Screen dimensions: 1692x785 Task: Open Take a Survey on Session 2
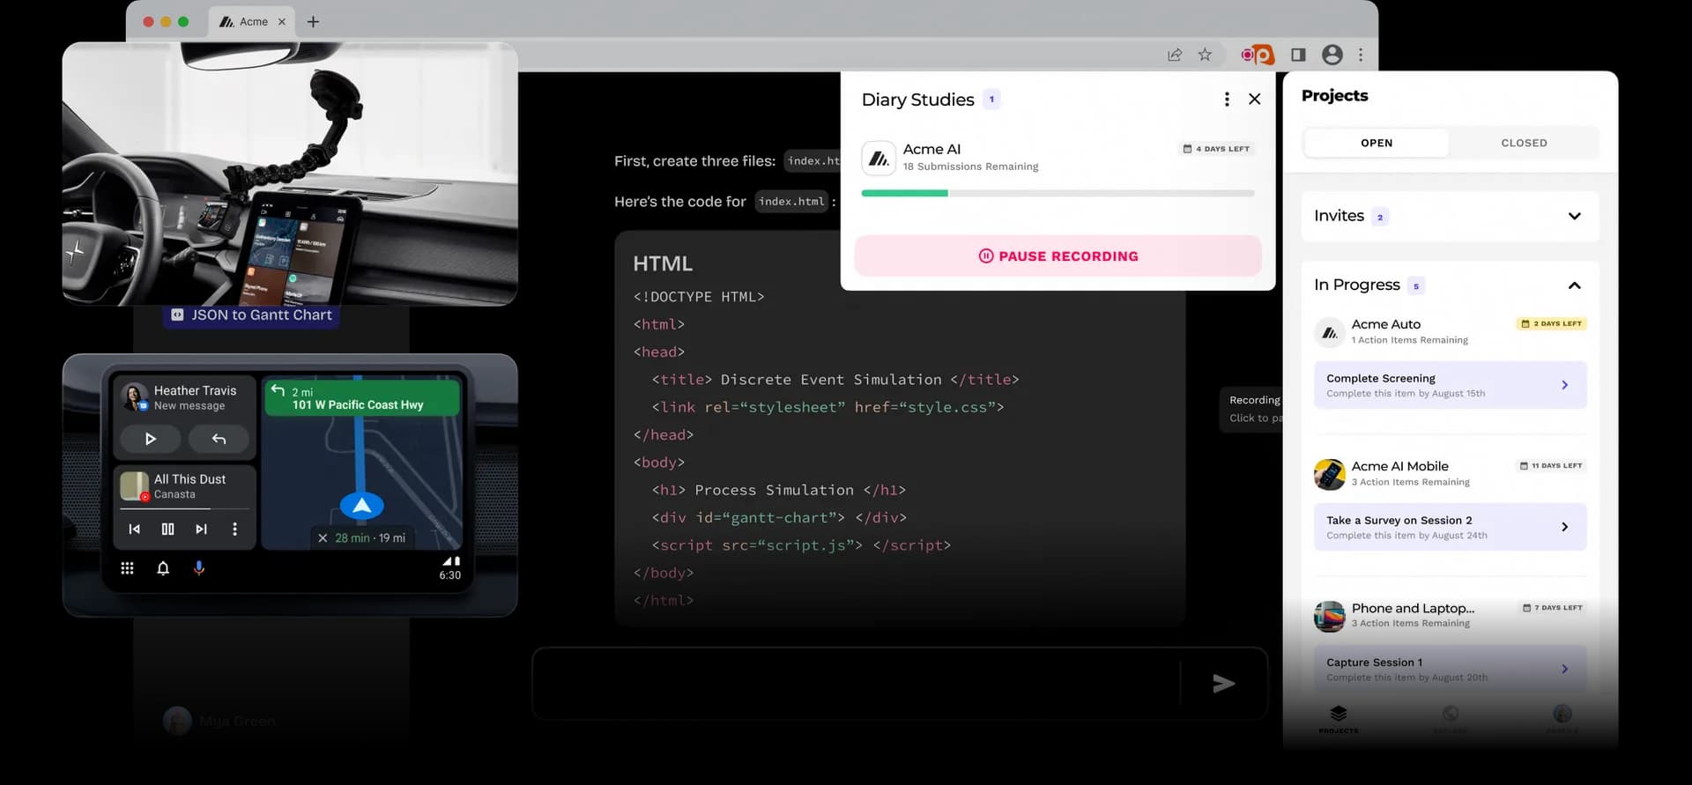tap(1450, 527)
